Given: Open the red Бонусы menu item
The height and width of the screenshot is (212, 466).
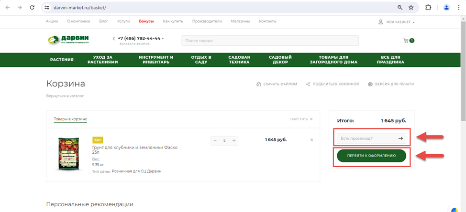Looking at the screenshot, I should 146,21.
